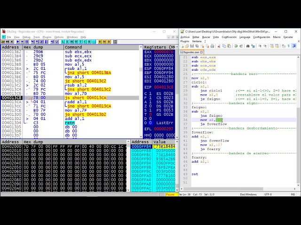Open the Ejecutar menu in Notepad++
This screenshot has width=301, height=225.
pos(288,37)
